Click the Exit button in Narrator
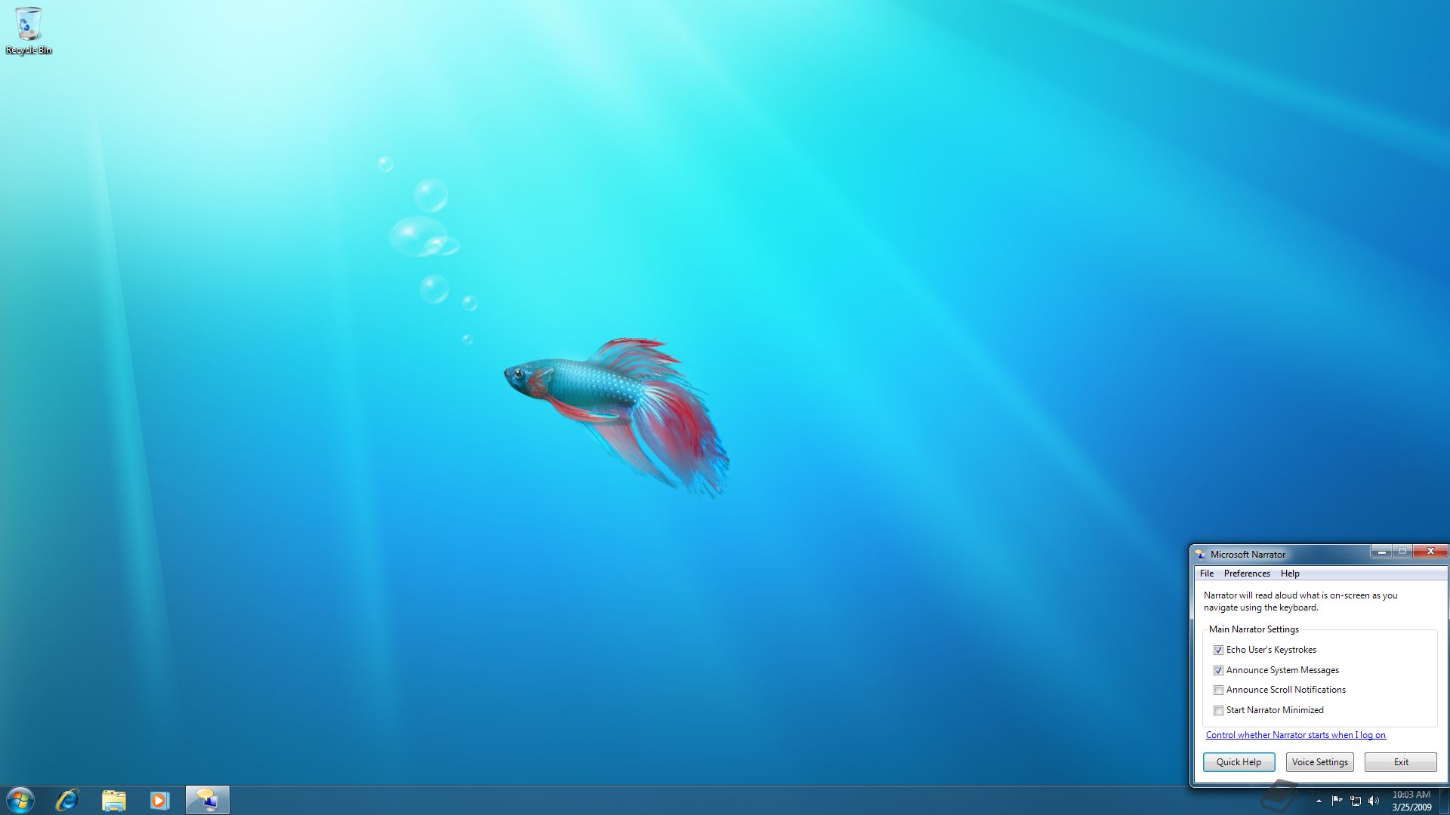Image resolution: width=1450 pixels, height=815 pixels. (1400, 762)
